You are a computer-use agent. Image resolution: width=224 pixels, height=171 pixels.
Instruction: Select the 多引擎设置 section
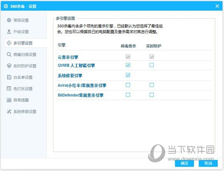point(25,43)
